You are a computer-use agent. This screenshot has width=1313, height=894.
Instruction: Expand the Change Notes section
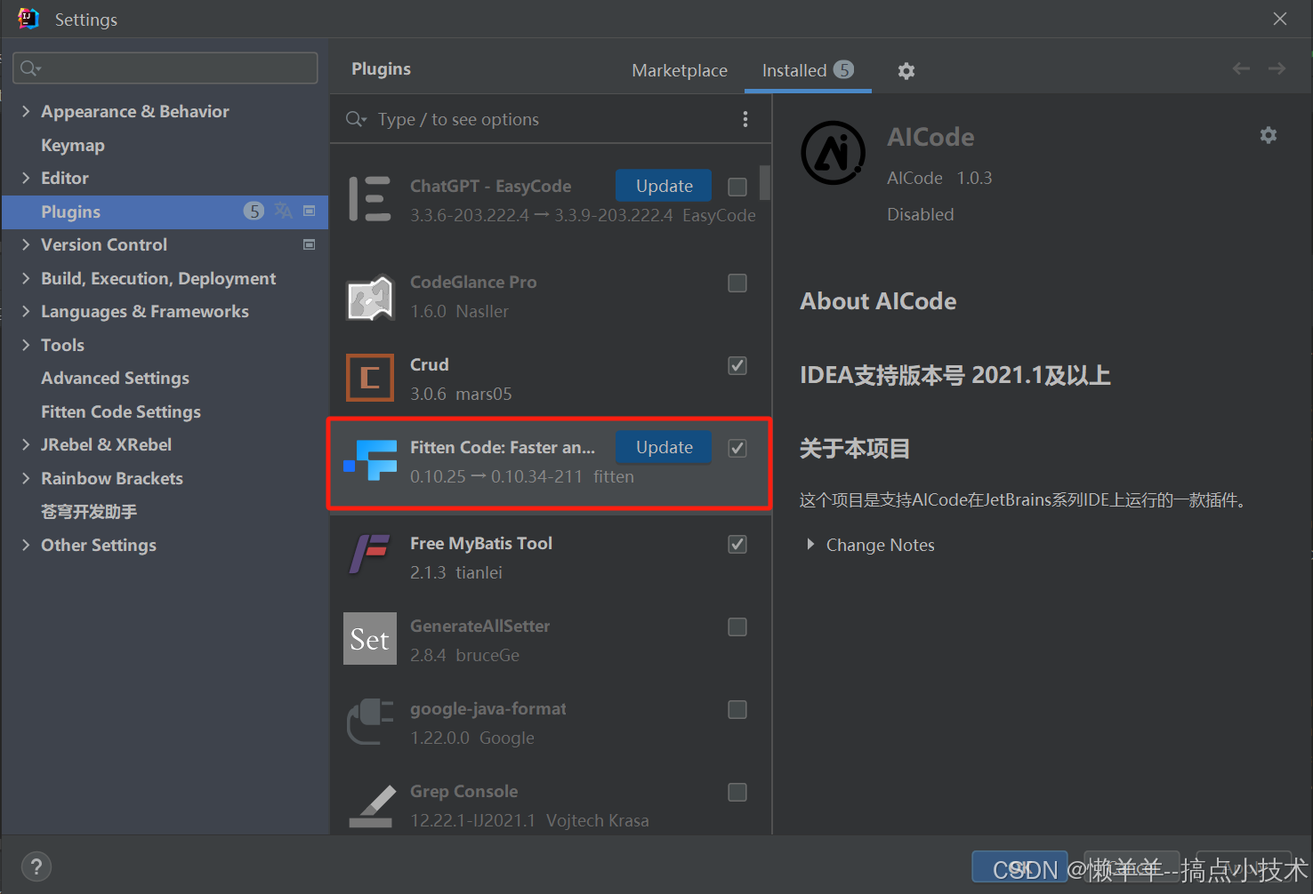click(x=810, y=544)
